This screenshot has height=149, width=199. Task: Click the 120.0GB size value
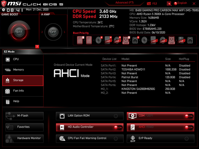pos(170,77)
